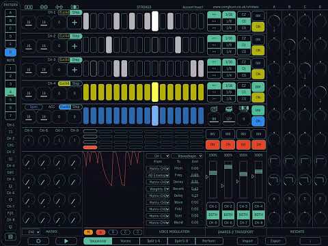Switch CH-4 to Step mode

[x=76, y=83]
